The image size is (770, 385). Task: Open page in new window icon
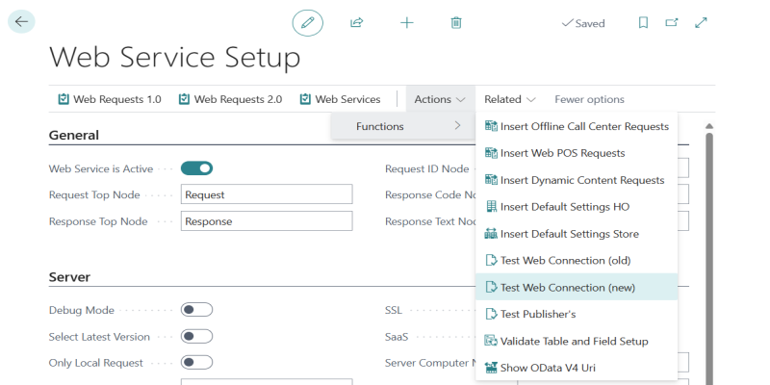pyautogui.click(x=672, y=22)
